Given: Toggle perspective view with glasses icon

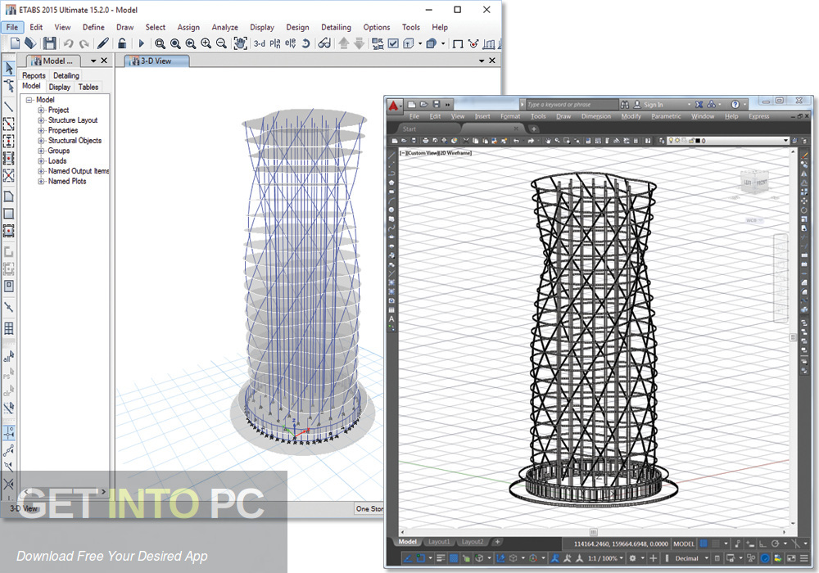Looking at the screenshot, I should click(x=324, y=44).
